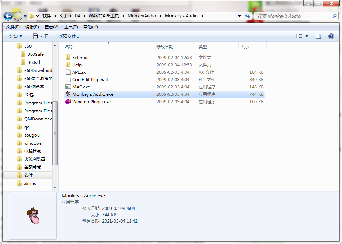The height and width of the screenshot is (244, 342).
Task: Click the refresh button beside address bar
Action: pos(247,16)
